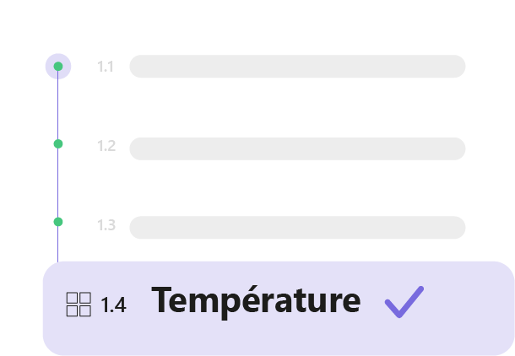This screenshot has width=515, height=356.
Task: Click the gray placeholder bar for step 1.2
Action: pyautogui.click(x=297, y=148)
